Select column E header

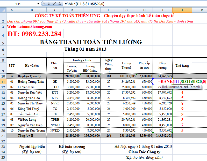[90, 10]
